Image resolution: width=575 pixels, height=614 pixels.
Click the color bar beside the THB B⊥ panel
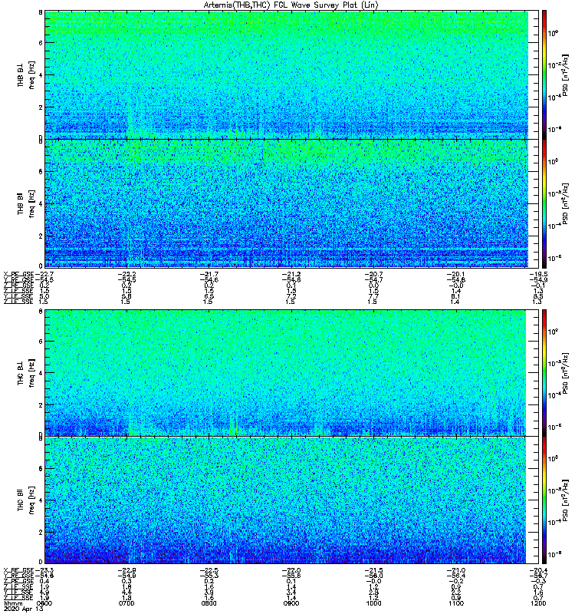[x=544, y=74]
